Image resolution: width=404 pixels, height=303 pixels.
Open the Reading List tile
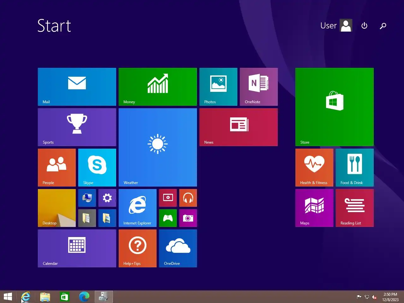point(355,208)
